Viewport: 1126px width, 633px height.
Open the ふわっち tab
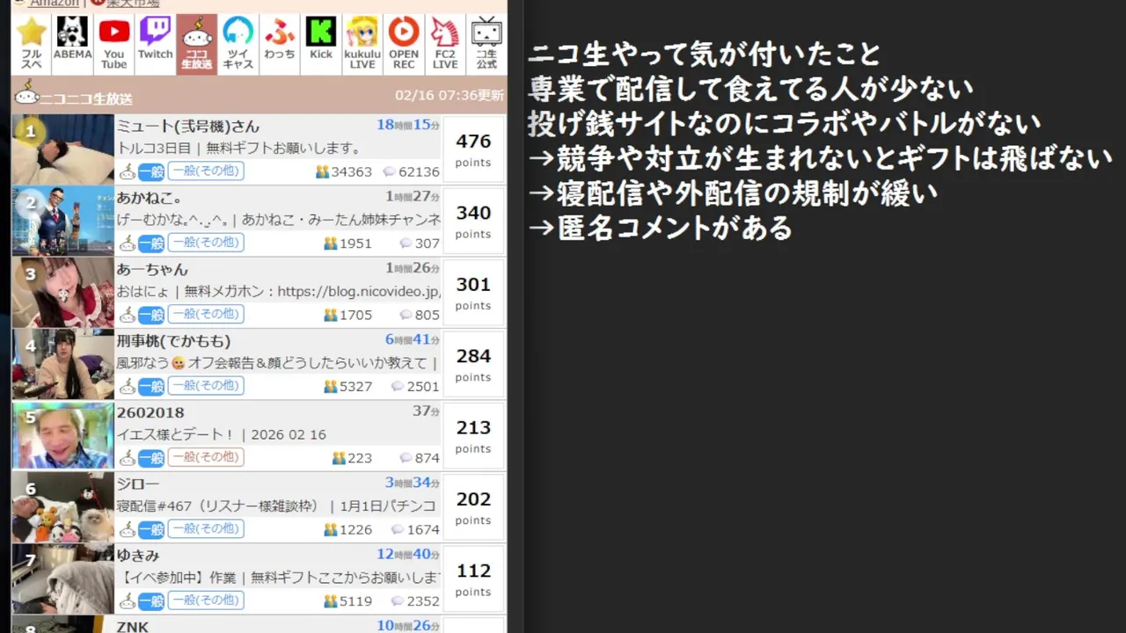click(x=280, y=44)
